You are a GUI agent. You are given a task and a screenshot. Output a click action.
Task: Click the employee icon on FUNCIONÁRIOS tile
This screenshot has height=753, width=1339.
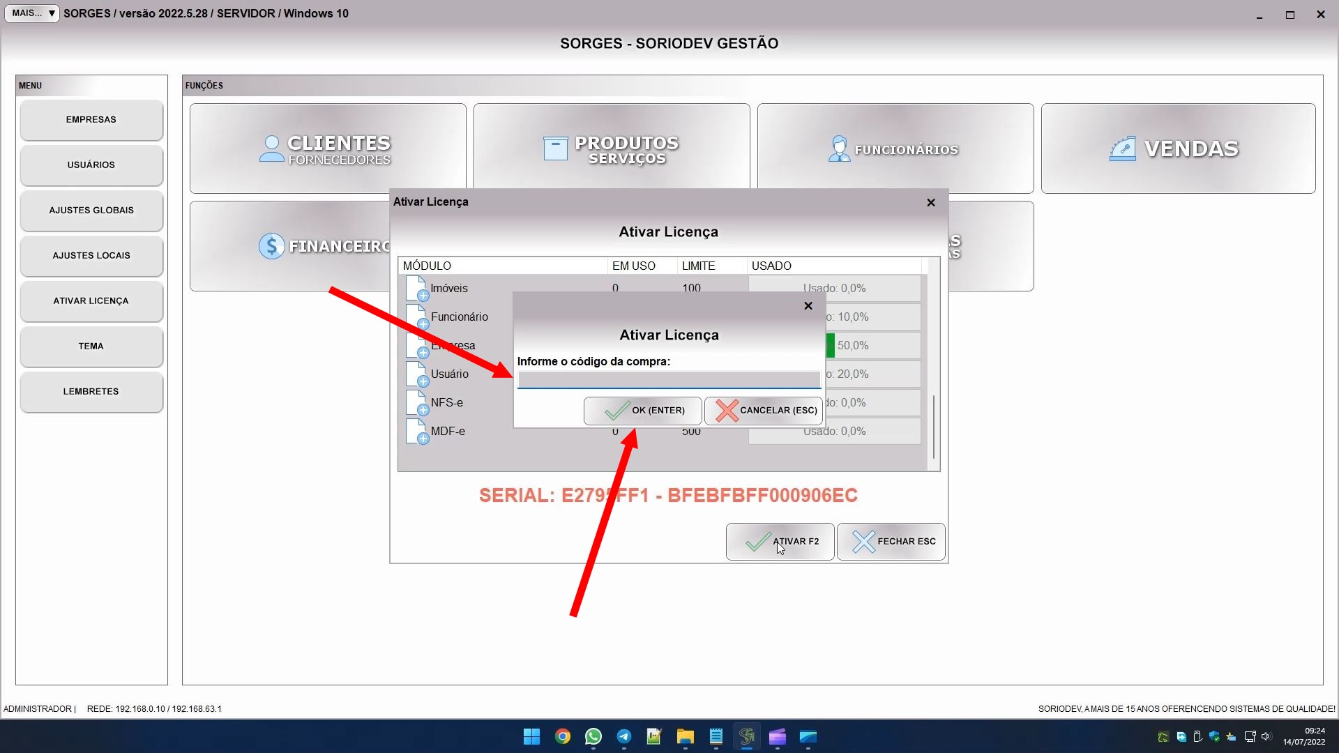839,149
